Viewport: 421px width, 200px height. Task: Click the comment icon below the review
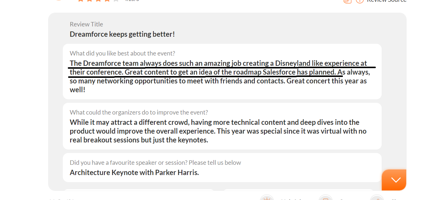[325, 198]
